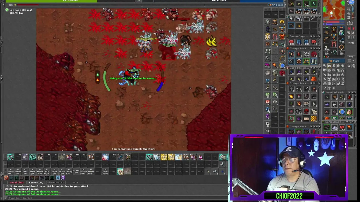Close the Cake Backpack container
The image size is (360, 202).
(319, 68)
